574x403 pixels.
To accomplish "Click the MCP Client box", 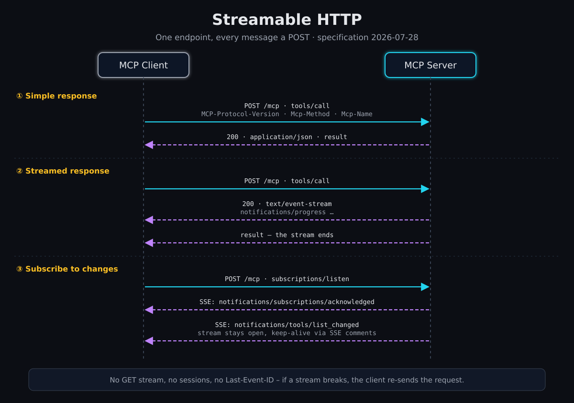I will click(143, 65).
